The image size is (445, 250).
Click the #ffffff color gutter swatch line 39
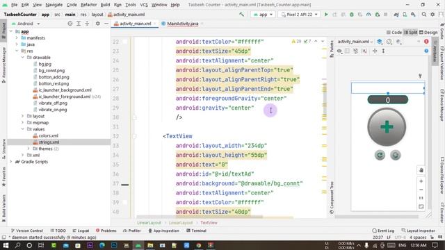125,202
